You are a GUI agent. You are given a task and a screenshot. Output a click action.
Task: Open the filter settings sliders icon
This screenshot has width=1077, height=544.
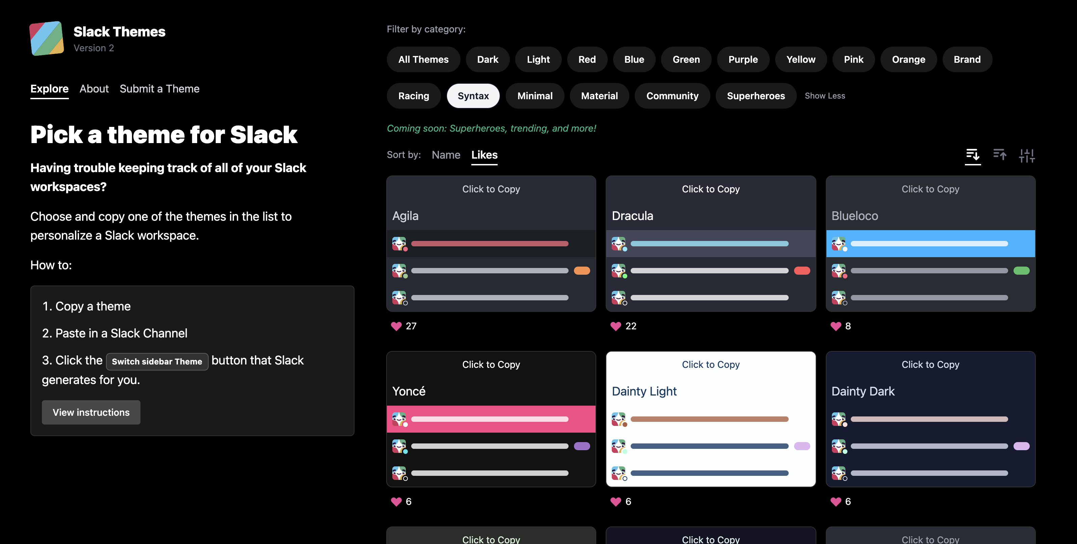point(1028,155)
